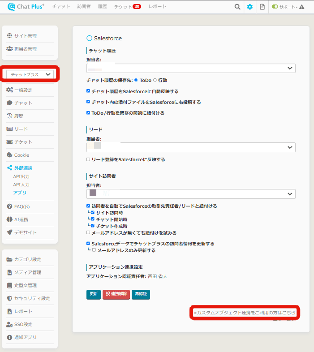314x352 pixels.
Task: Click the shield icon for セキュリティ設定
Action: coord(9,298)
